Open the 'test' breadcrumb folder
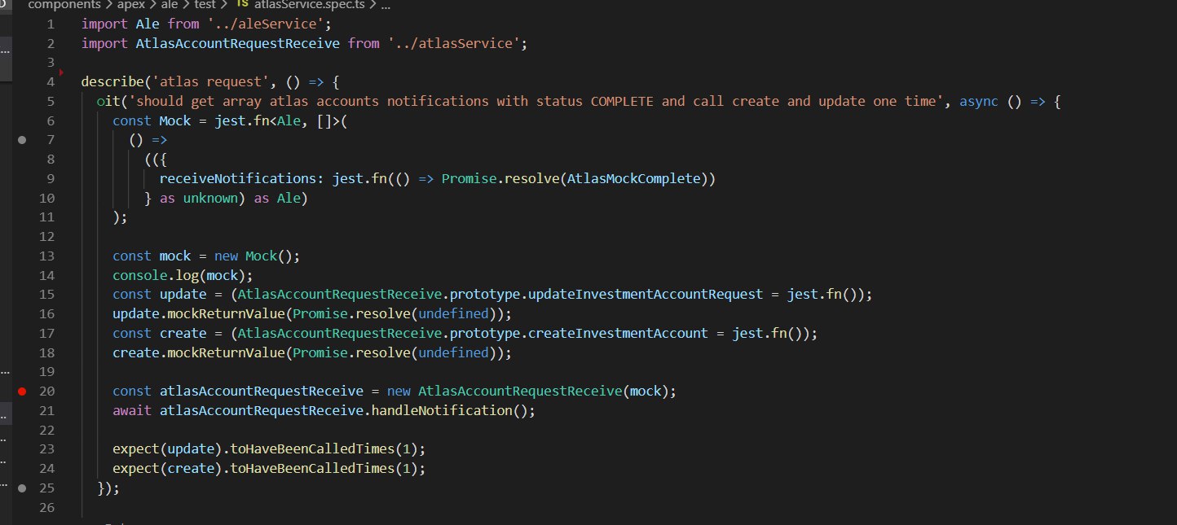1177x525 pixels. point(204,5)
